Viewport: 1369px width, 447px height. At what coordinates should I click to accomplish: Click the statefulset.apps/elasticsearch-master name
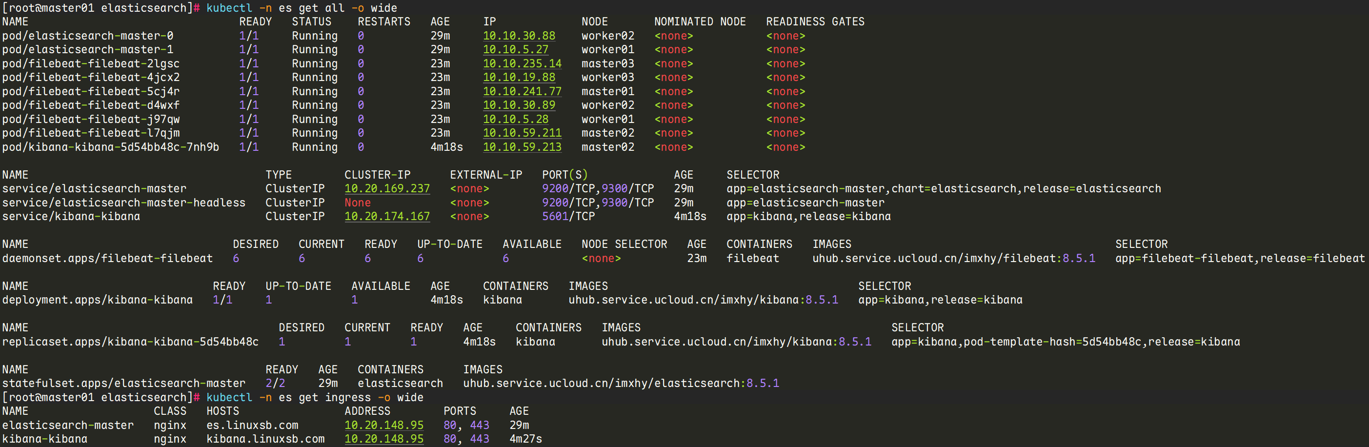point(124,383)
